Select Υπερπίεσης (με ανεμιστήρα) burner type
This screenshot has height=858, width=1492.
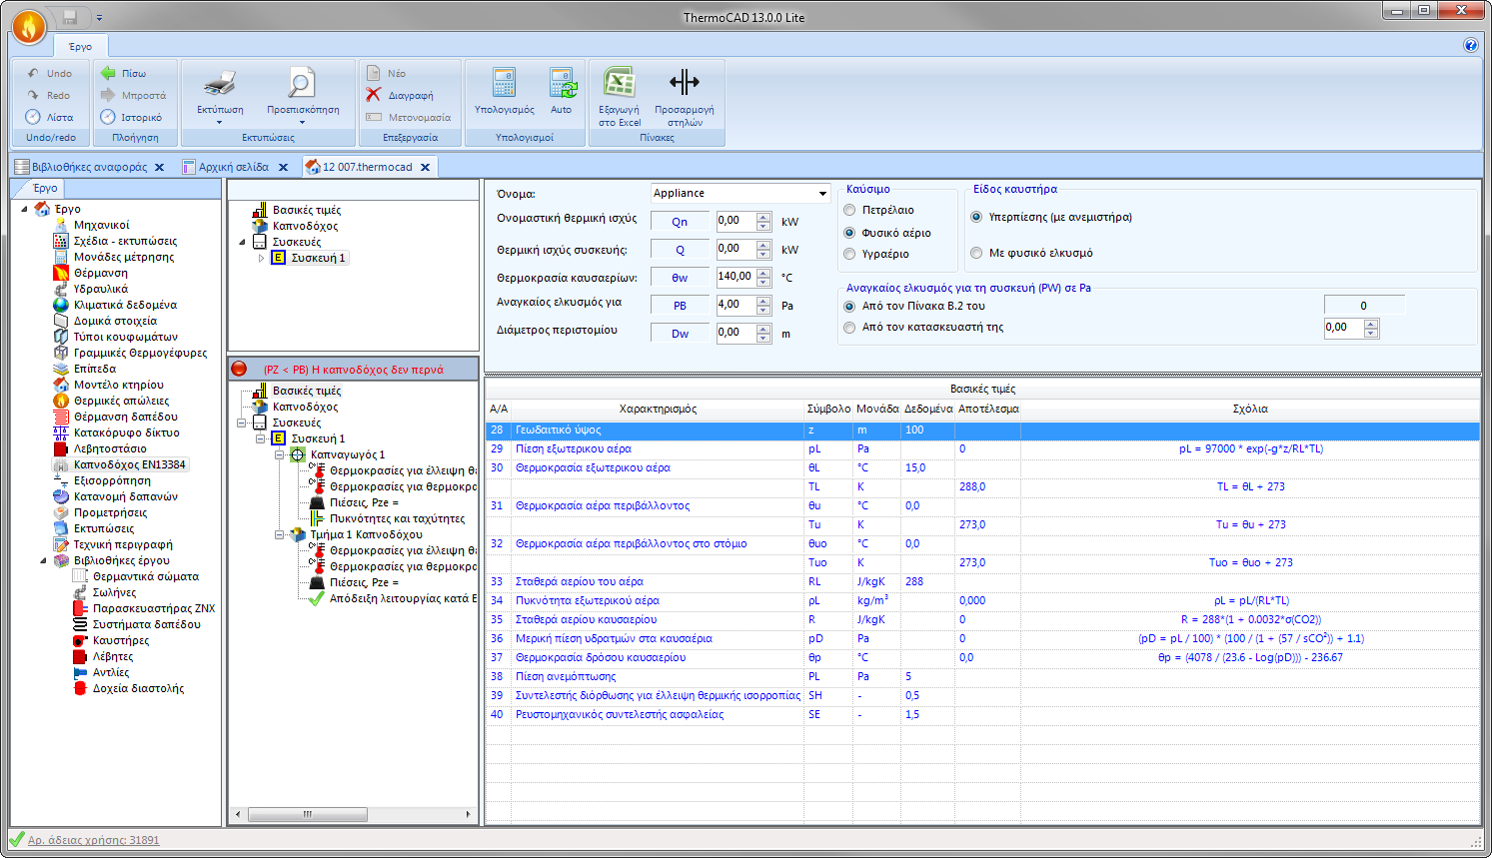coord(976,217)
